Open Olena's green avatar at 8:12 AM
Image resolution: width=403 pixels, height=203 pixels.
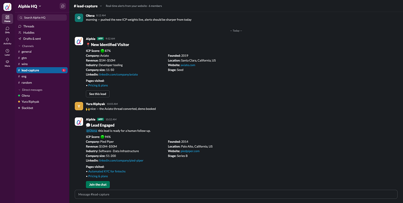79,18
